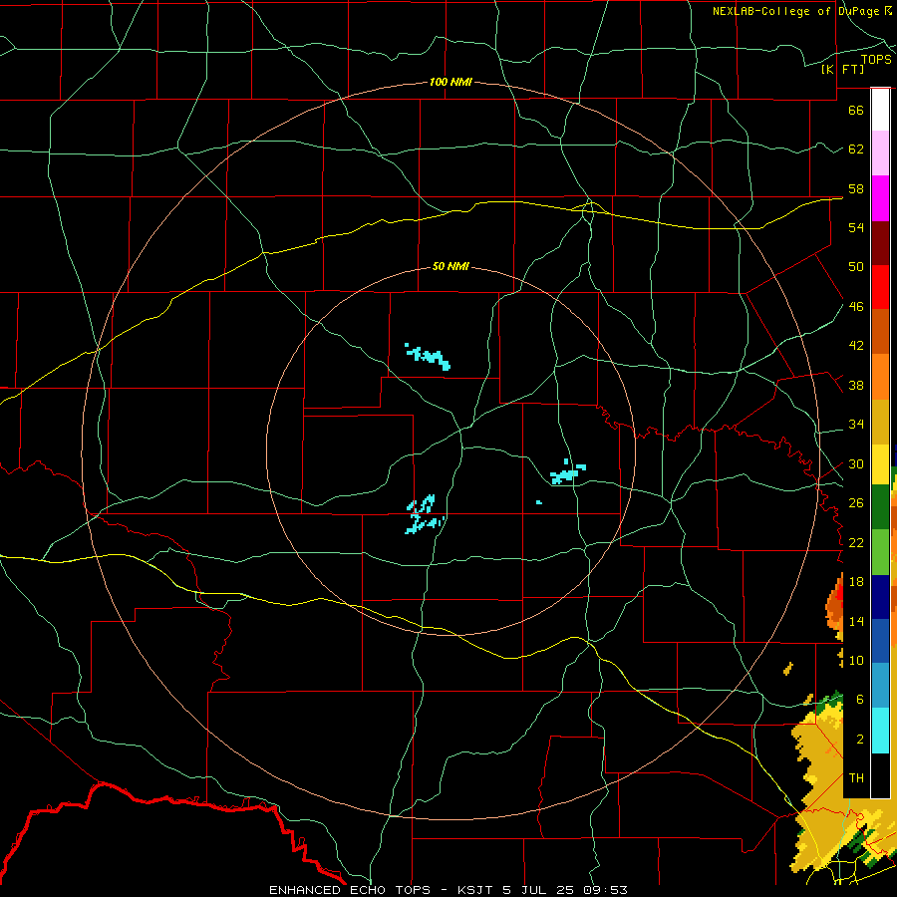The height and width of the screenshot is (897, 897).
Task: Click the cyan echo cluster southwest of center
Action: pyautogui.click(x=424, y=514)
